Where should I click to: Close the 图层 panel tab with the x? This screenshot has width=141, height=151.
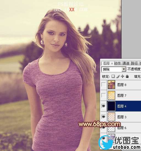tap(112, 63)
